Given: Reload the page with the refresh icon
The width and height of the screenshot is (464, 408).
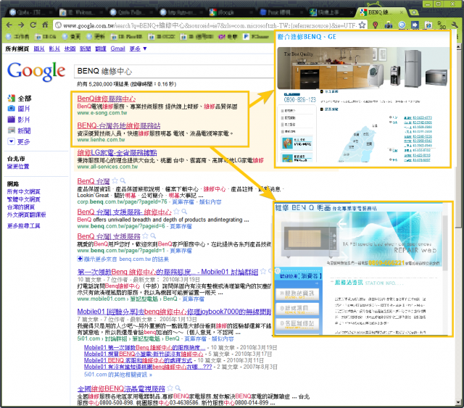Looking at the screenshot, I should [x=33, y=25].
